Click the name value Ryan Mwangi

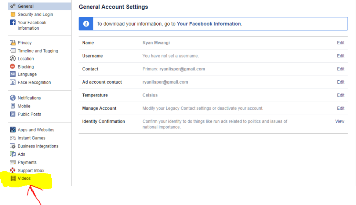(156, 43)
